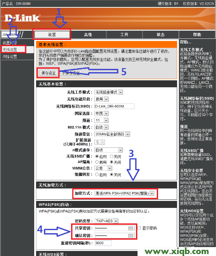
Task: Click the 无线基本设置 section header
Action: tap(106, 84)
